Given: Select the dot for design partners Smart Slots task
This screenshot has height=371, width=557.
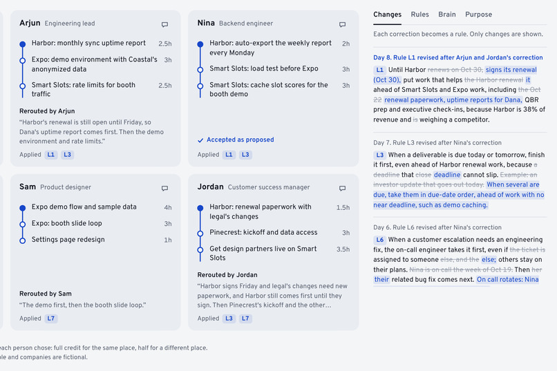Looking at the screenshot, I should [200, 249].
